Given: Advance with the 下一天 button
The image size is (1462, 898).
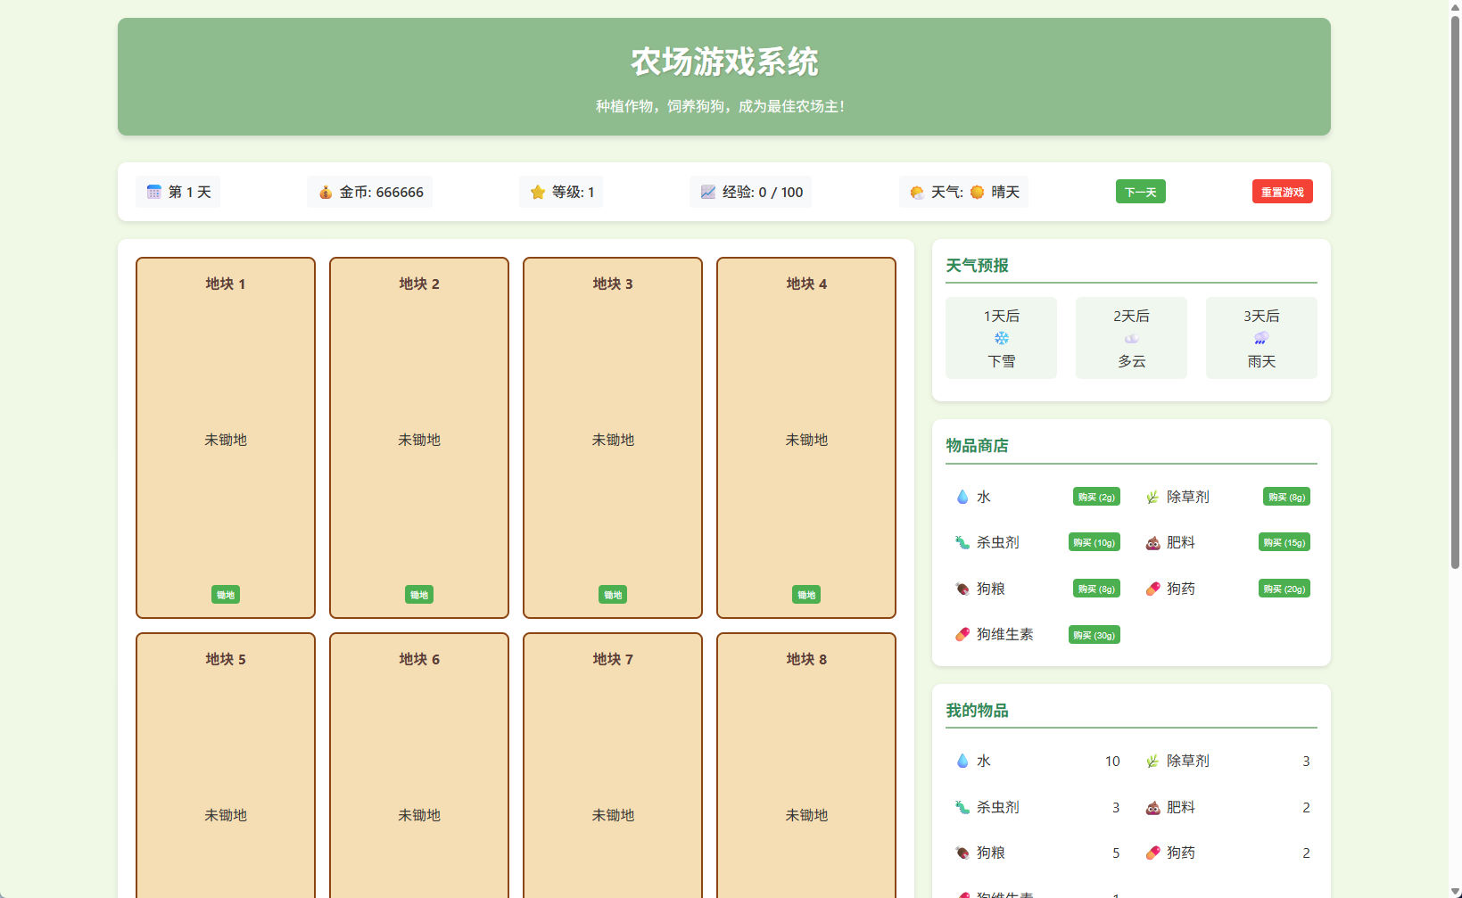Looking at the screenshot, I should click(x=1140, y=192).
